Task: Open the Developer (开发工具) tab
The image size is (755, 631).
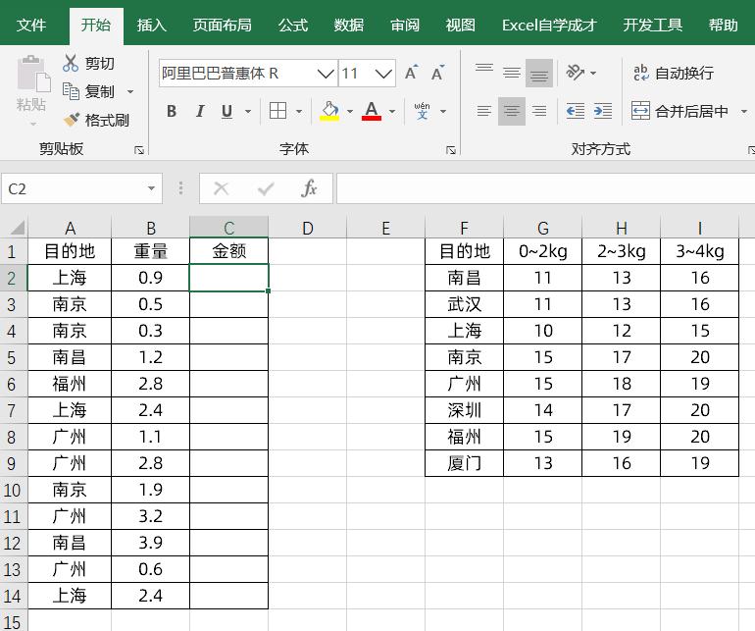Action: pyautogui.click(x=652, y=26)
